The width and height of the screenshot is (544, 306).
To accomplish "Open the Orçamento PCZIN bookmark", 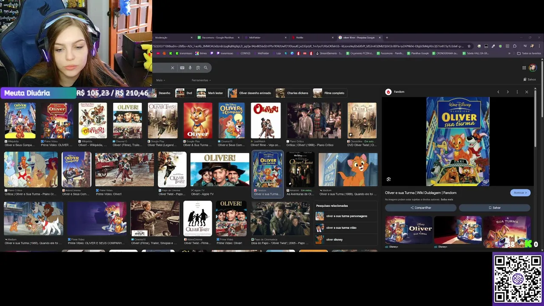I will coord(360,53).
